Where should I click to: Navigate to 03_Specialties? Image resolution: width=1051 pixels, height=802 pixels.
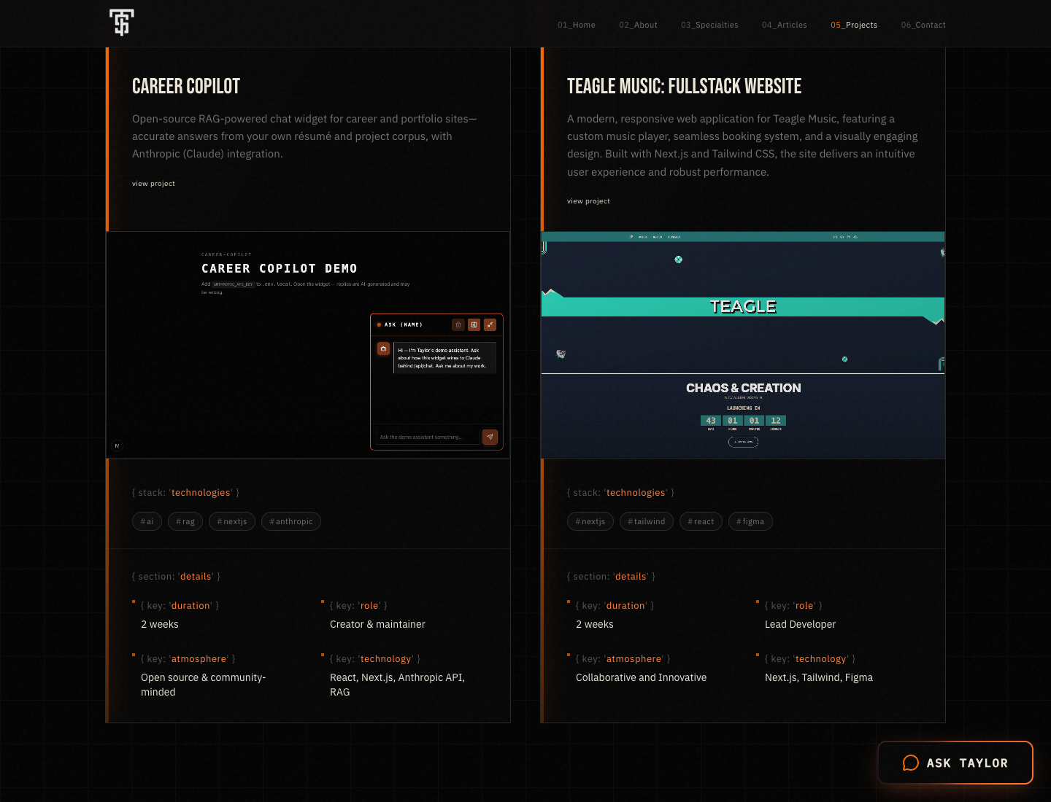coord(709,25)
